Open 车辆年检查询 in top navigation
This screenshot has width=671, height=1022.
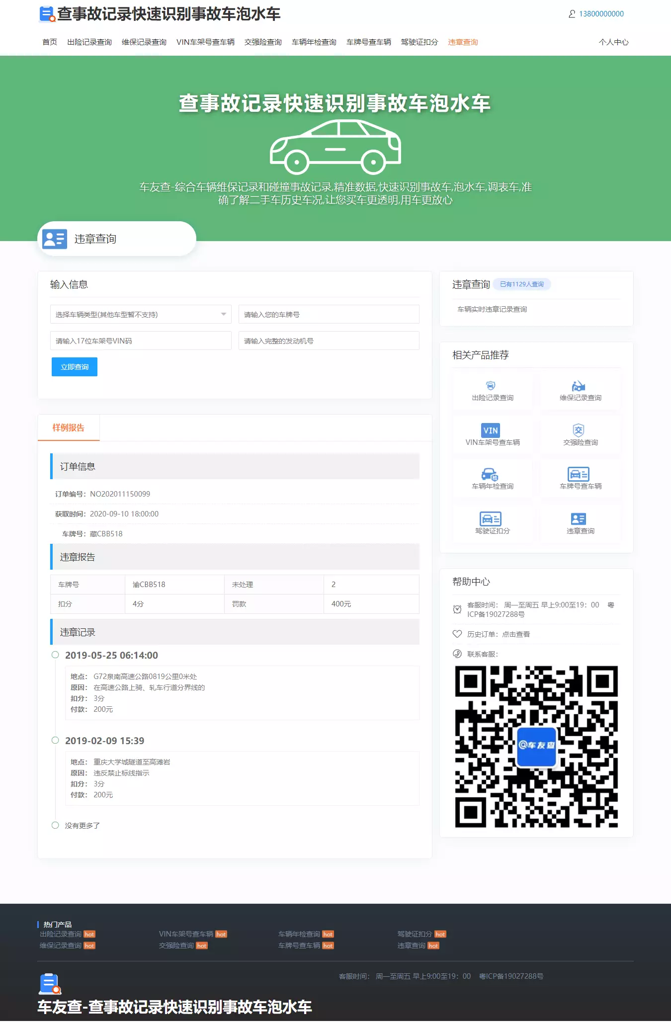point(314,42)
